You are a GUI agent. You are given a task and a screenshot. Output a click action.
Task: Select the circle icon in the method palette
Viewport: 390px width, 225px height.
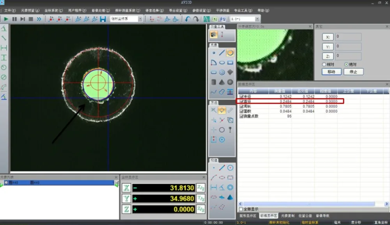point(222,130)
